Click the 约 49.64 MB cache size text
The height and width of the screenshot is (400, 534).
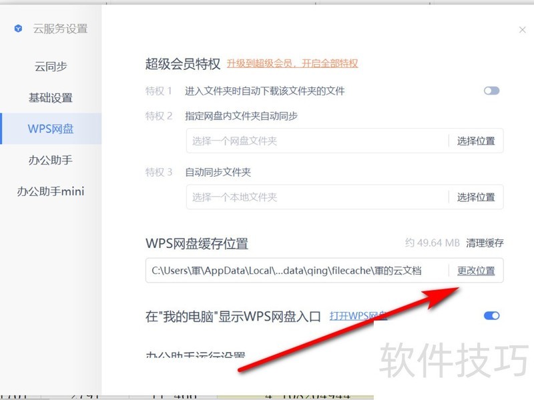click(432, 243)
